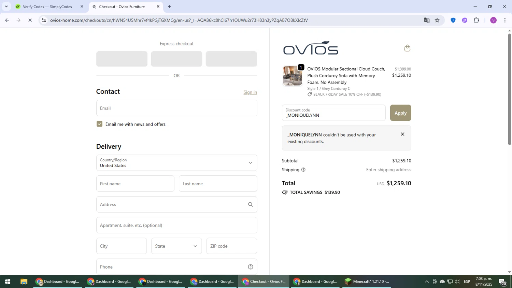The height and width of the screenshot is (288, 512).
Task: Open the State dropdown
Action: (x=176, y=246)
